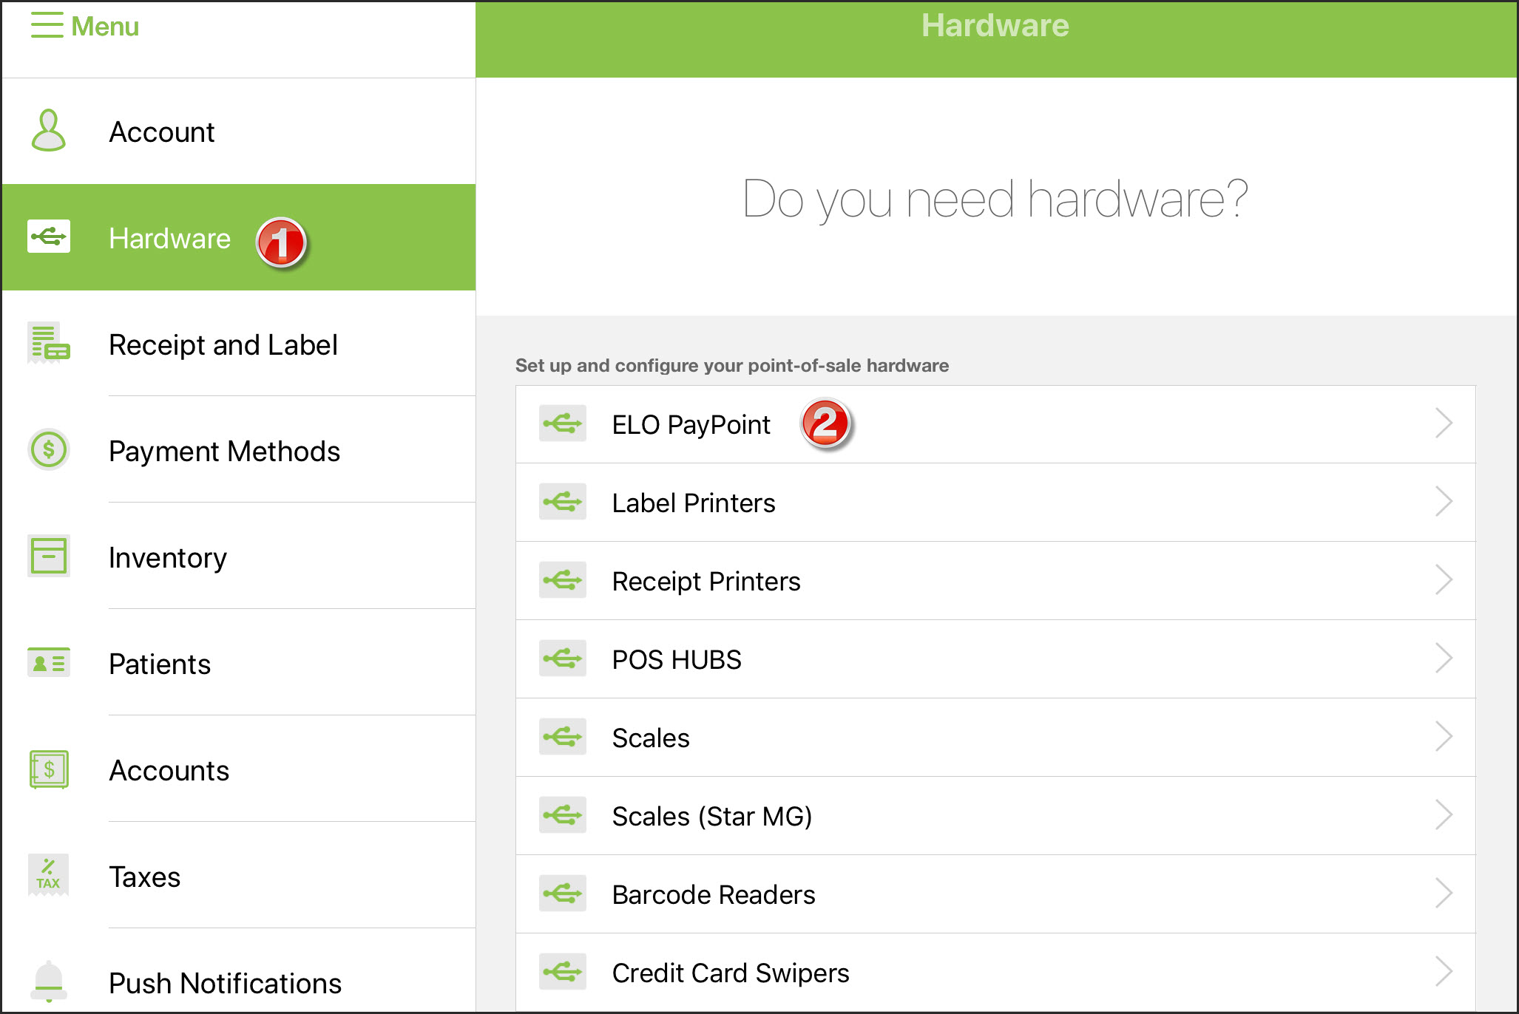Click the Push Notifications bell icon
Image resolution: width=1519 pixels, height=1014 pixels.
coord(49,981)
